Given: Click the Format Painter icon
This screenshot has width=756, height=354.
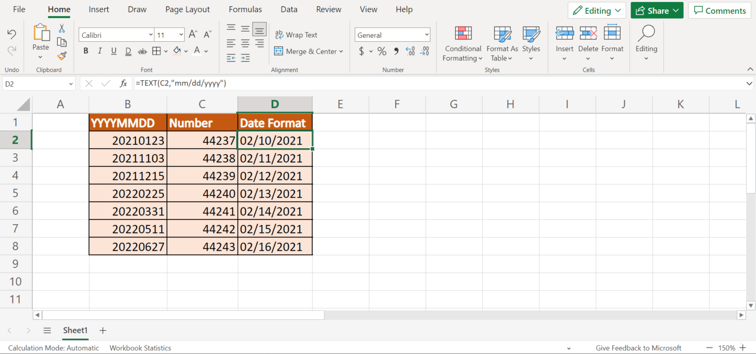Looking at the screenshot, I should pos(62,56).
